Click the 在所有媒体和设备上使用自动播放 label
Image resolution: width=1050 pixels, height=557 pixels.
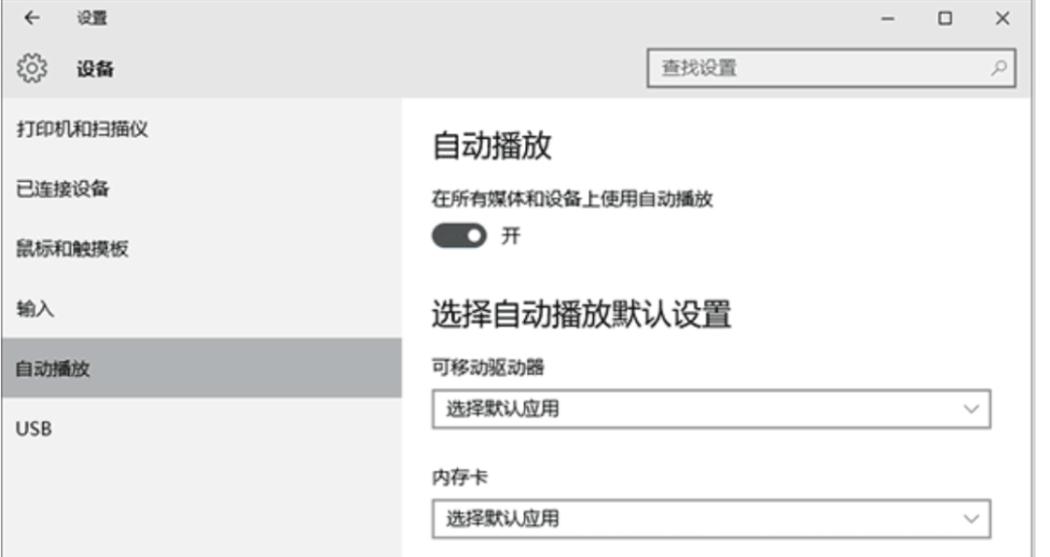(573, 199)
